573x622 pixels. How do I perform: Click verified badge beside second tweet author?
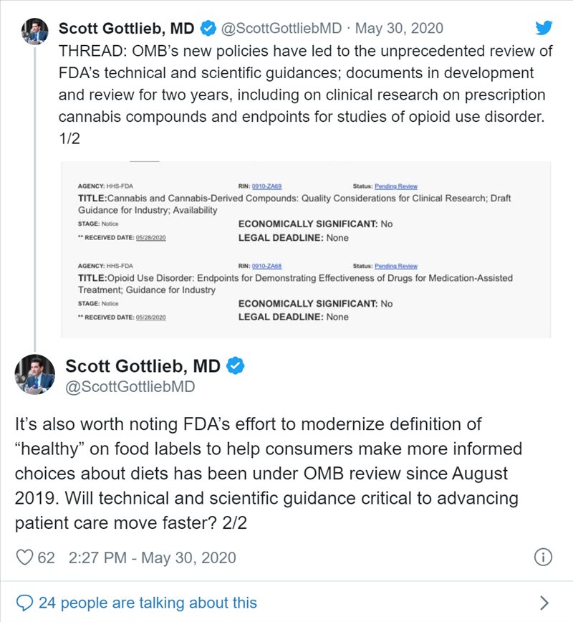pyautogui.click(x=236, y=365)
